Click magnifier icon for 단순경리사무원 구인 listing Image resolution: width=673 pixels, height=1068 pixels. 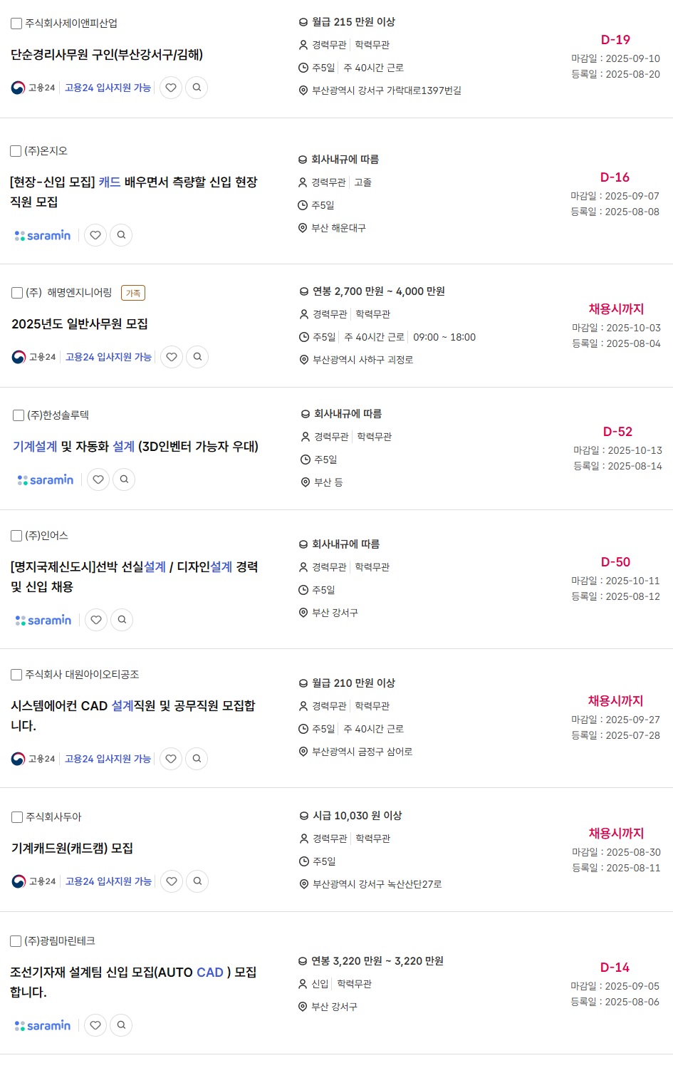[x=197, y=88]
